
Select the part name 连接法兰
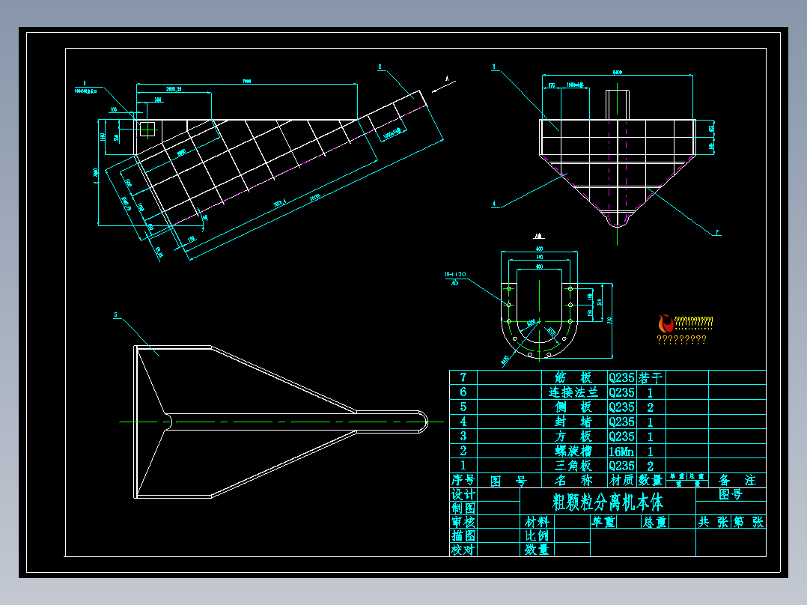click(x=573, y=392)
